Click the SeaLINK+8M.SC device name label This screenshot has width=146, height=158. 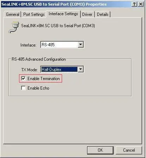click(58, 26)
